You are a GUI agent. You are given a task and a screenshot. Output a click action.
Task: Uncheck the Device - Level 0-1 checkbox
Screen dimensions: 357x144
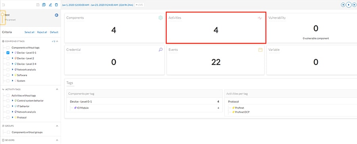click(8, 53)
